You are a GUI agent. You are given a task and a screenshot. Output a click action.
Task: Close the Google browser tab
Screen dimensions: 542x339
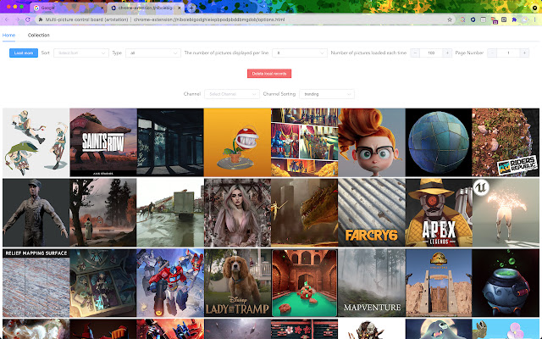pyautogui.click(x=102, y=8)
